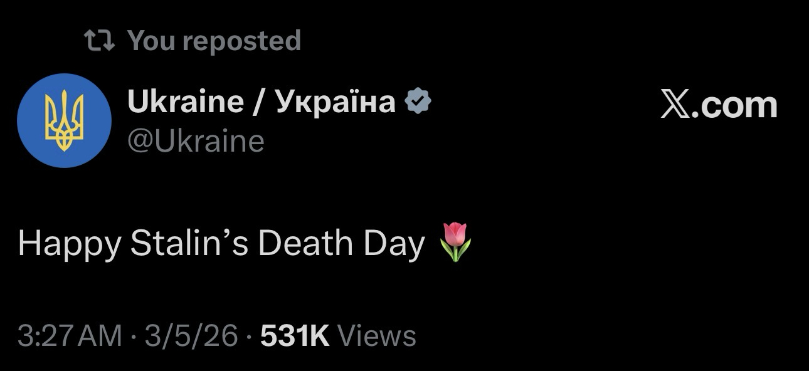
Task: Click the words "Death Day" in the post
Action: 341,243
